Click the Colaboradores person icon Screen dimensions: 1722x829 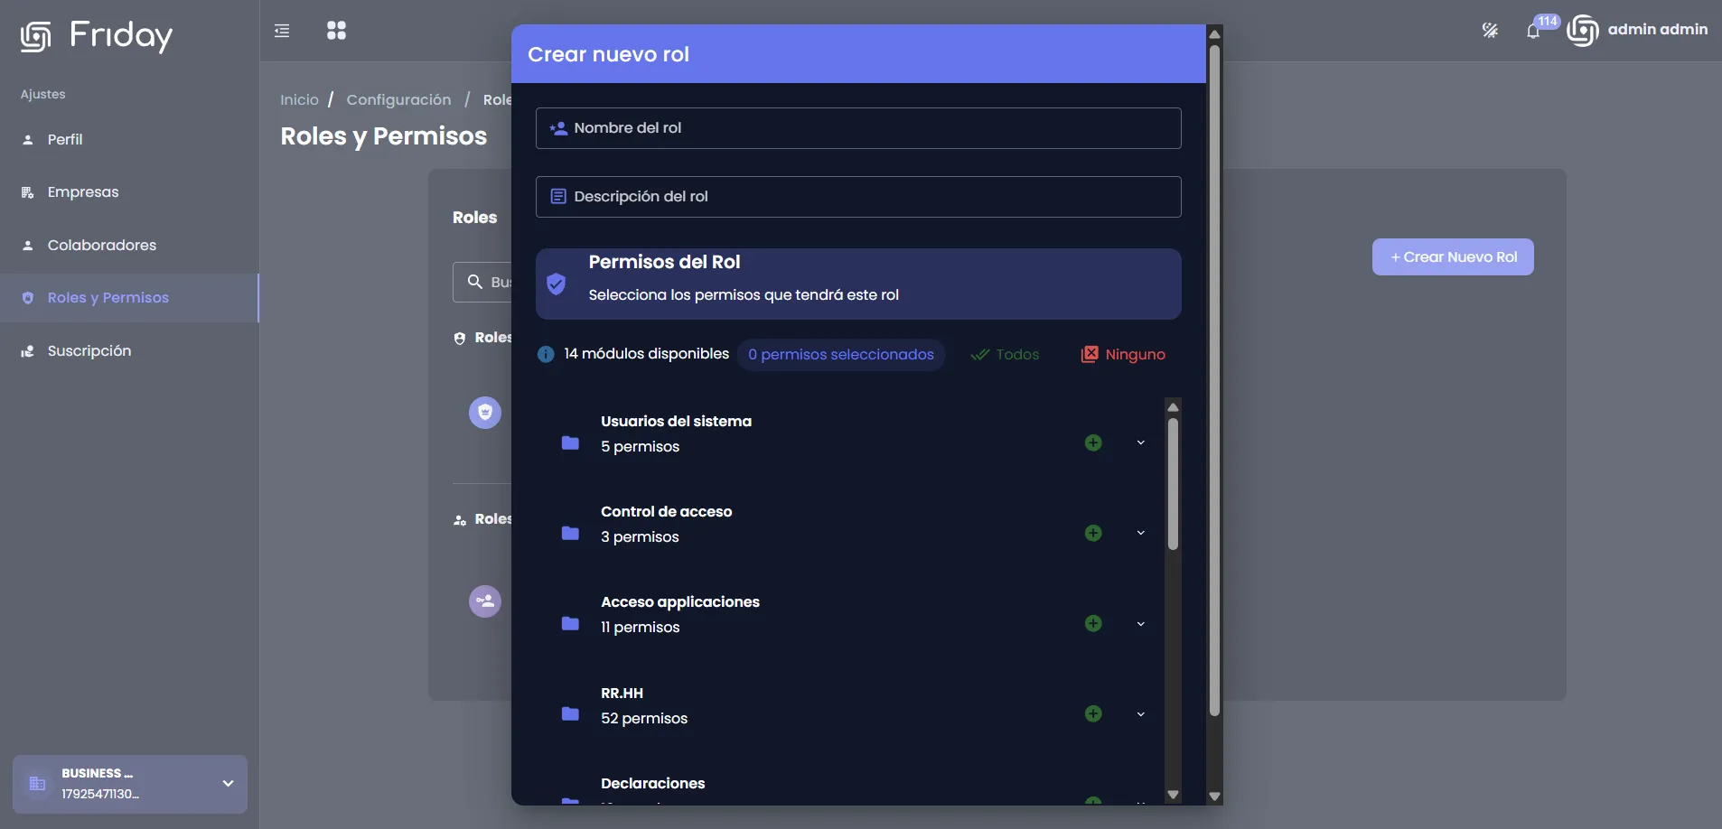pyautogui.click(x=28, y=246)
